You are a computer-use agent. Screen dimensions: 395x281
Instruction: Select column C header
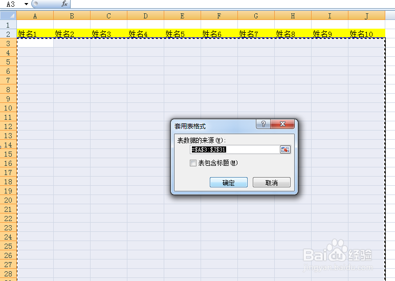tap(108, 16)
